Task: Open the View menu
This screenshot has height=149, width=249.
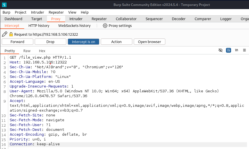Action: coord(72,12)
